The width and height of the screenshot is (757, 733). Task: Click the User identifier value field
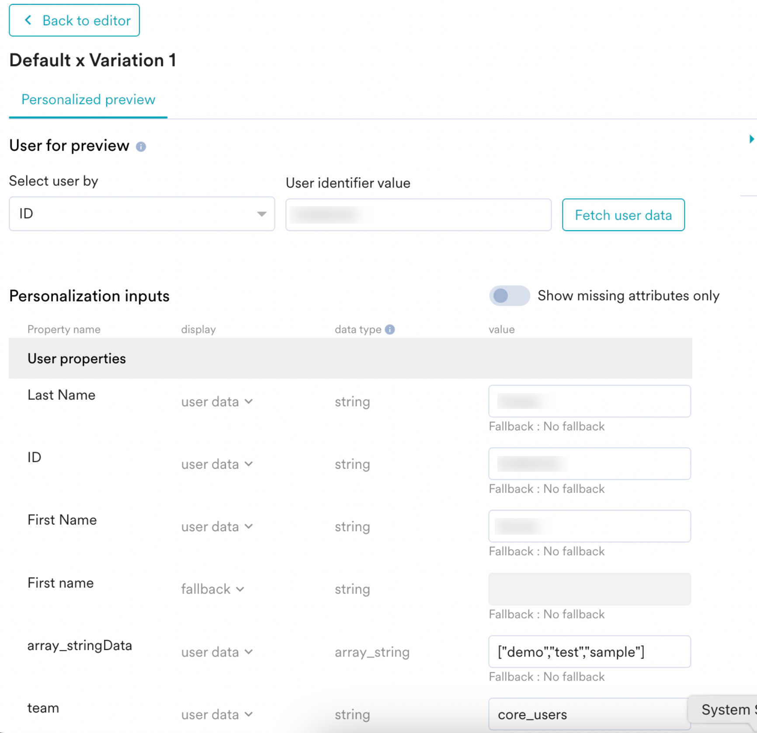click(x=418, y=215)
